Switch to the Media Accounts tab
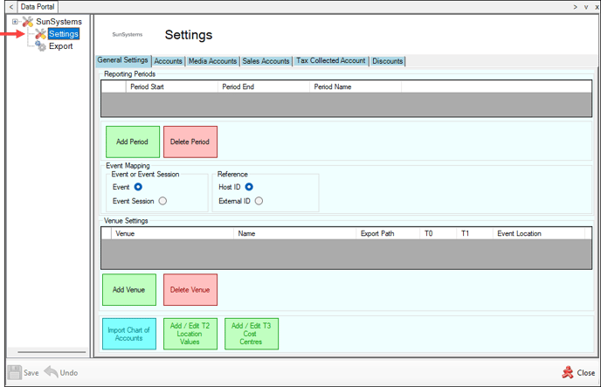The height and width of the screenshot is (387, 601). click(x=212, y=61)
